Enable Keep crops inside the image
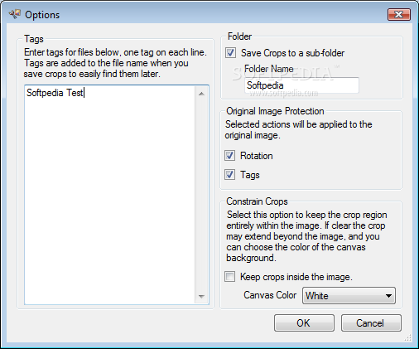The height and width of the screenshot is (349, 419). (x=229, y=277)
